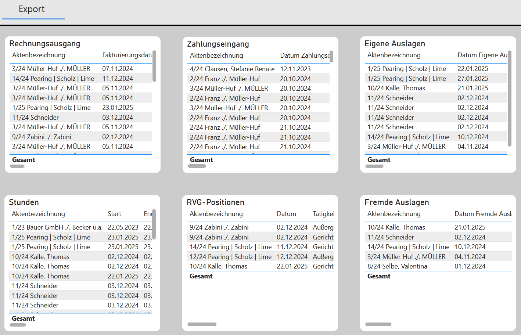Click the Tätigkeit column header in RVG-Positionen
Image resolution: width=521 pixels, height=335 pixels.
click(x=323, y=214)
